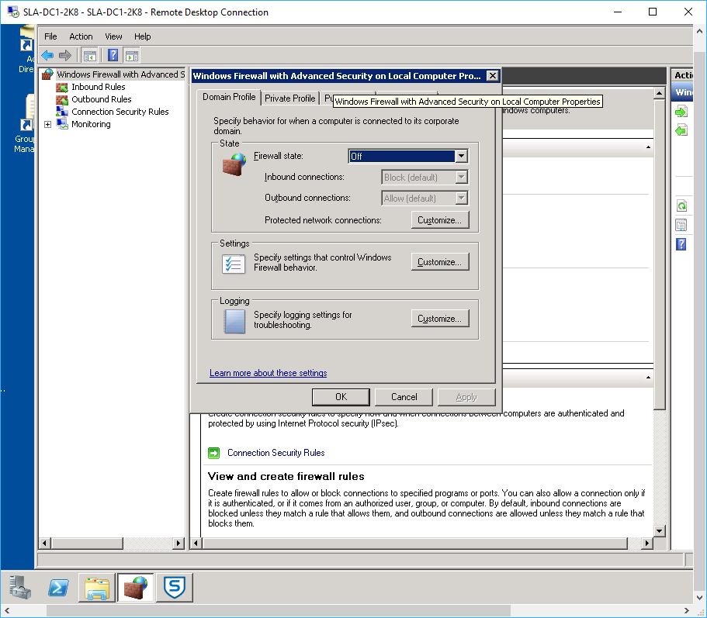Expand the Monitoring tree node
Viewport: 707px width, 618px height.
pyautogui.click(x=48, y=124)
